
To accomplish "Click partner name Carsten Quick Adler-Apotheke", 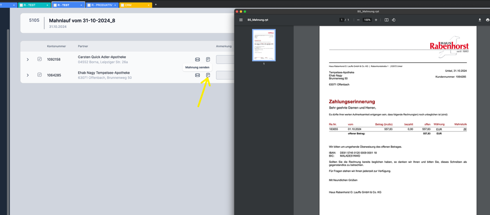I will point(102,57).
